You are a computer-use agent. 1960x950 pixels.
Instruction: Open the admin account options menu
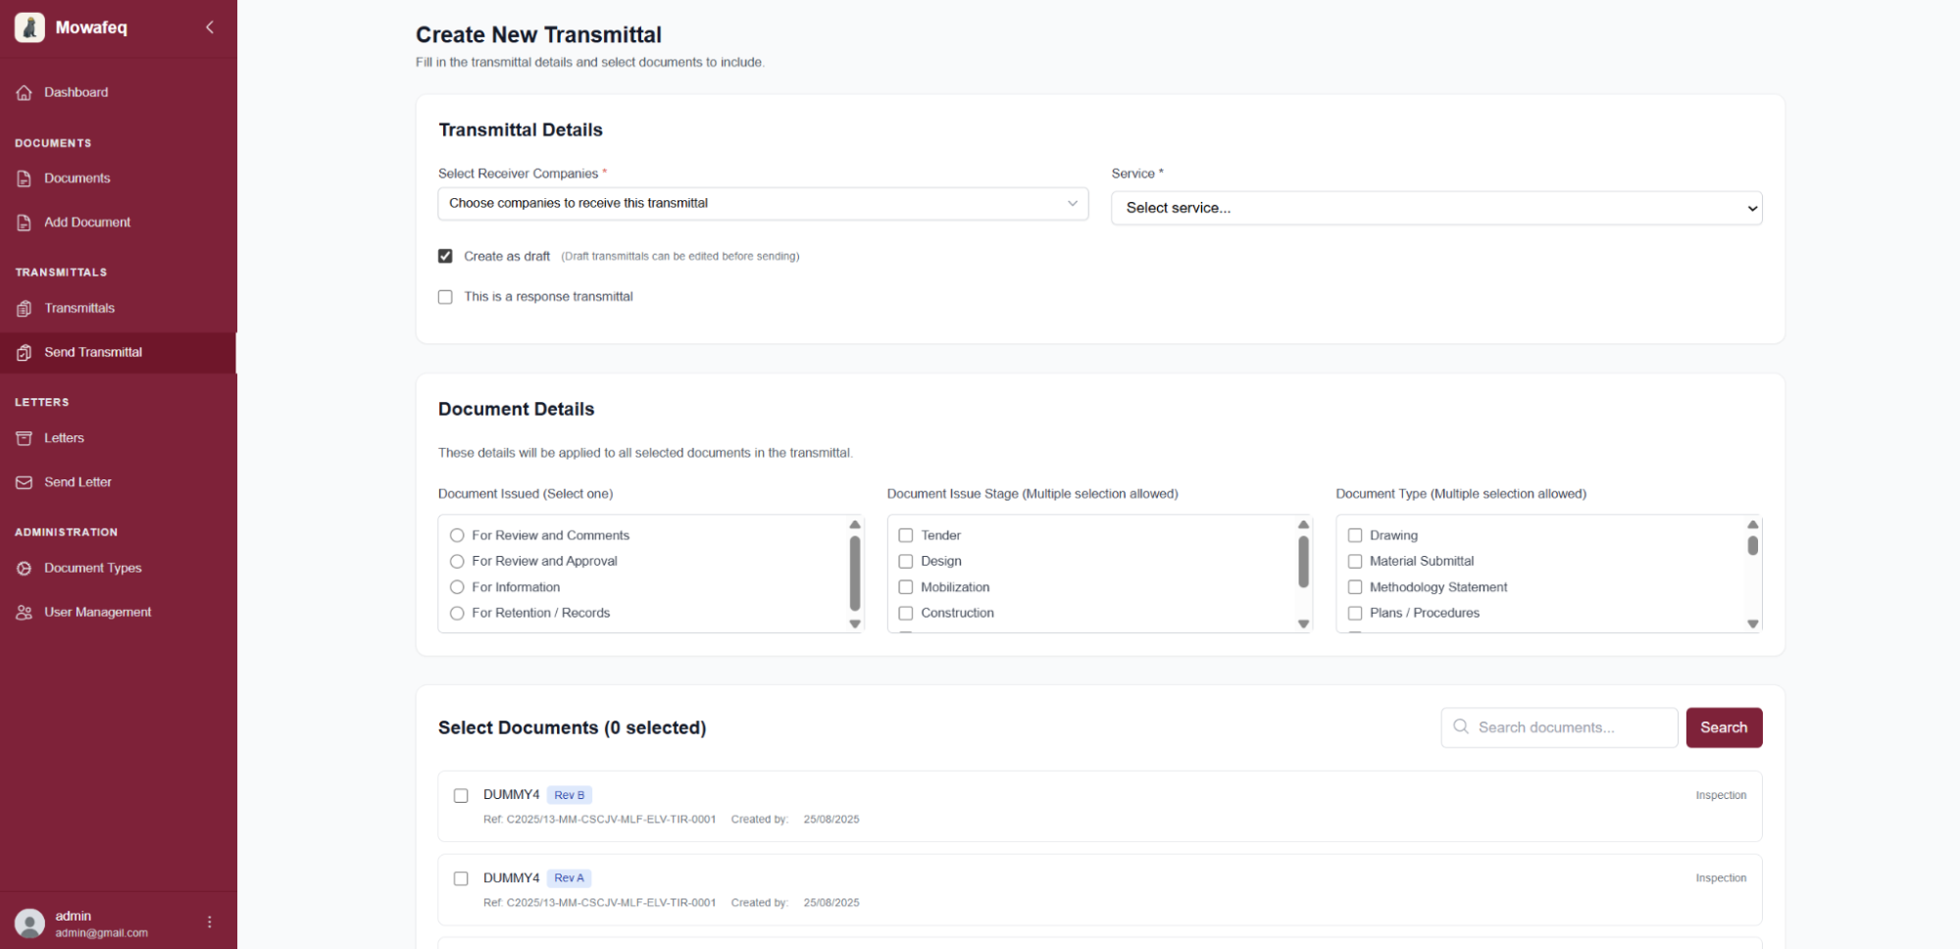tap(209, 922)
